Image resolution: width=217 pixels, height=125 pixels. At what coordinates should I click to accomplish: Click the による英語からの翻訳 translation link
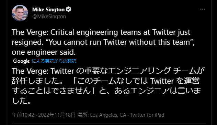(x=54, y=61)
